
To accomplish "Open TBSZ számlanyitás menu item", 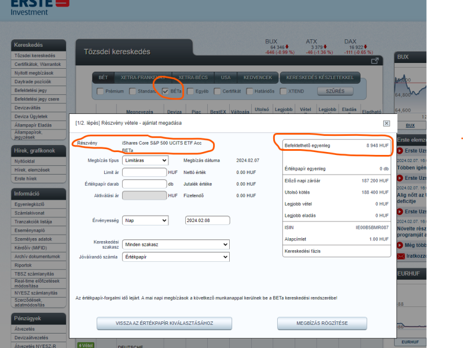I will (38, 274).
